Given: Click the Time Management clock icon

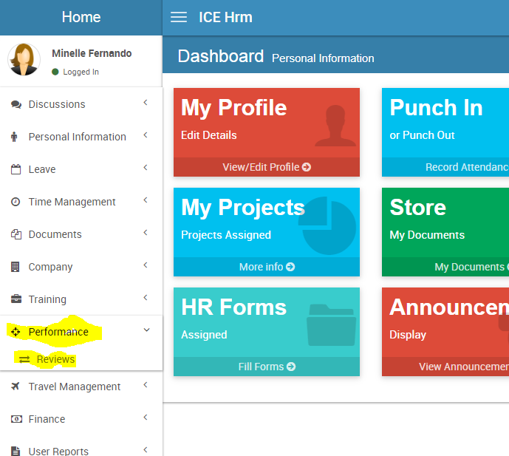Looking at the screenshot, I should [x=16, y=202].
